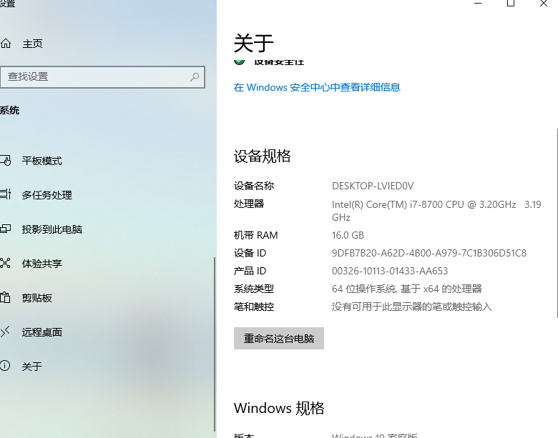Viewport: 558px width, 438px height.
Task: Click the search magnifier icon
Action: click(195, 76)
